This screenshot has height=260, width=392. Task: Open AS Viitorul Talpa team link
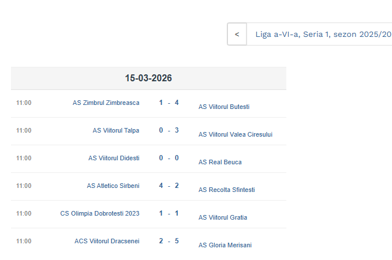(116, 130)
